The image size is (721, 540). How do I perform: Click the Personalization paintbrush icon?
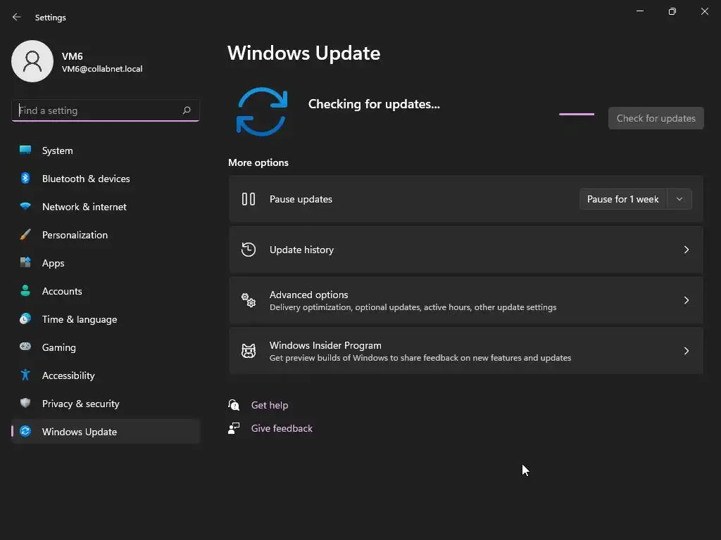25,234
